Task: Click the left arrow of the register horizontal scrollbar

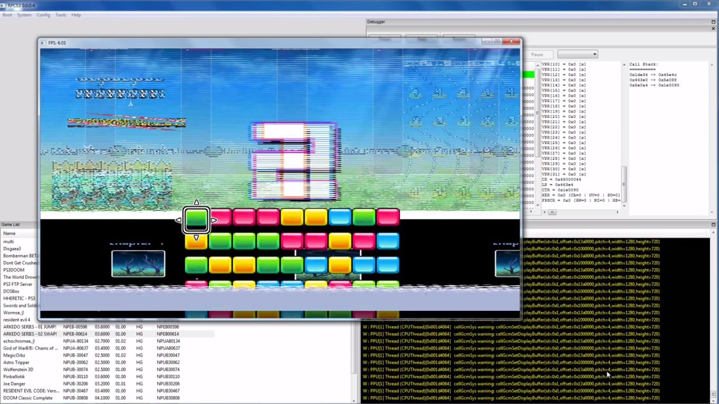Action: click(x=543, y=212)
